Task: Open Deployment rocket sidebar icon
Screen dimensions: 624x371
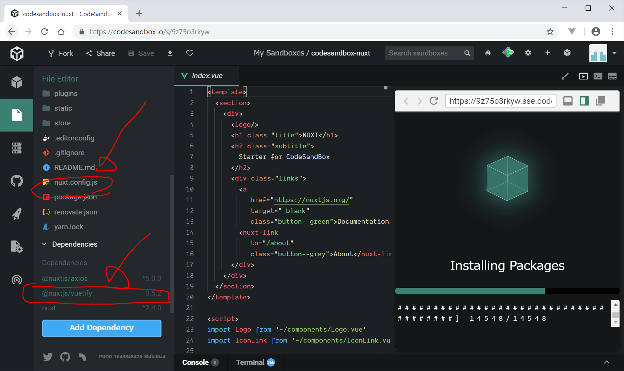Action: pos(17,214)
